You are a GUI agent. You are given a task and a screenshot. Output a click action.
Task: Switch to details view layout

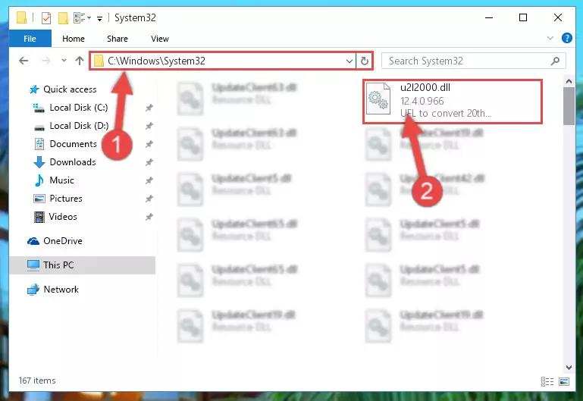point(547,381)
